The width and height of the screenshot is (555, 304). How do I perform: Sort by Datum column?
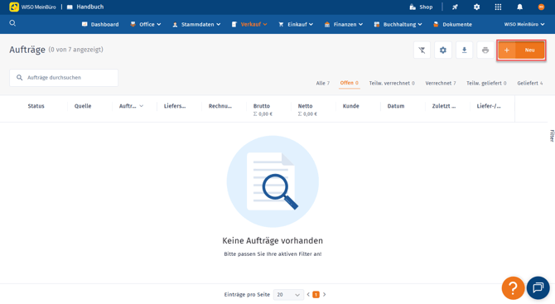pos(396,106)
